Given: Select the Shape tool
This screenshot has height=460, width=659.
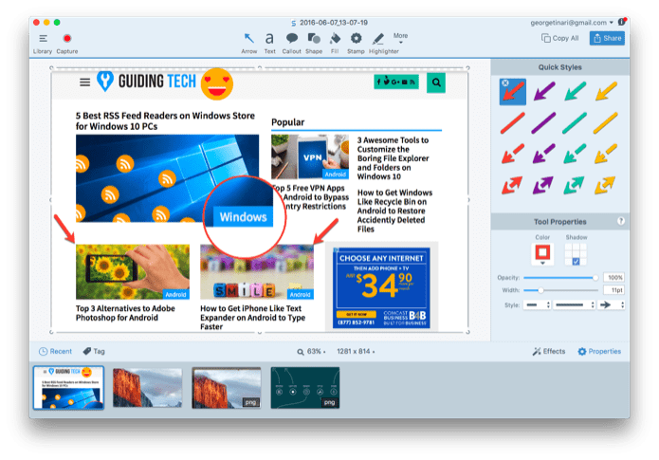Looking at the screenshot, I should pos(314,44).
